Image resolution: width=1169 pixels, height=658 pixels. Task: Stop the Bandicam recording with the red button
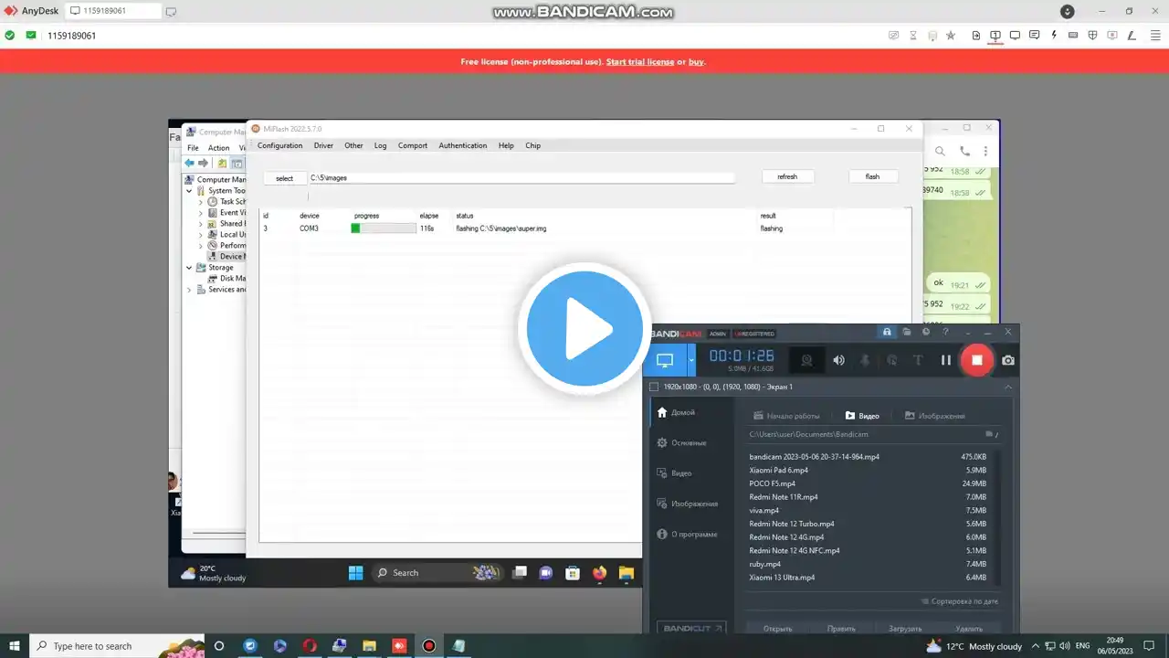[976, 360]
